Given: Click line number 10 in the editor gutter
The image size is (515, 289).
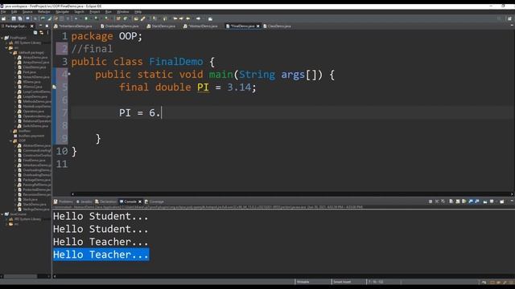Looking at the screenshot, I should (62, 152).
